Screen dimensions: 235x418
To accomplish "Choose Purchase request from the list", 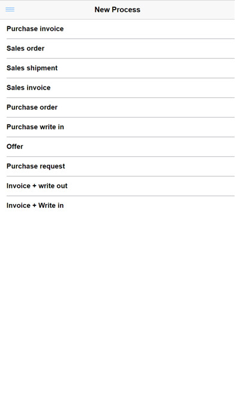I will pos(117,166).
